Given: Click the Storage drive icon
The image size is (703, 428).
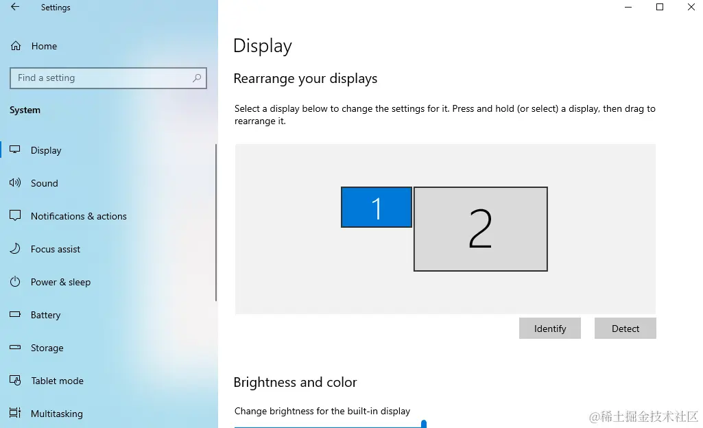Looking at the screenshot, I should (x=15, y=347).
